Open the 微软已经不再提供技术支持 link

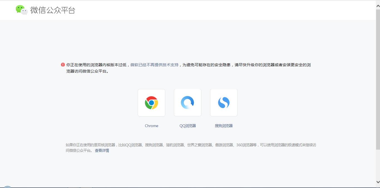coord(154,65)
